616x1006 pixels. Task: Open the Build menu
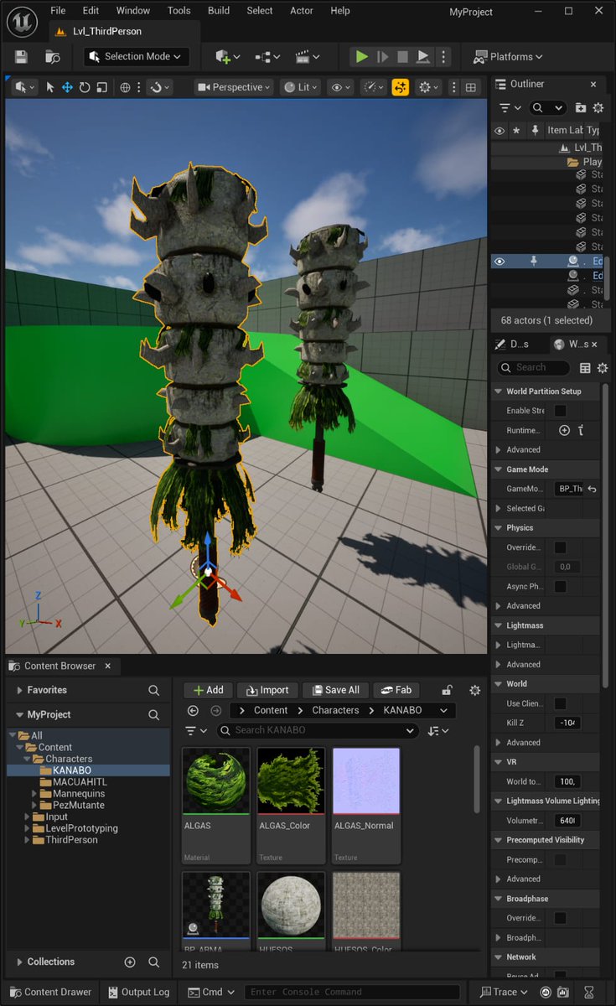219,11
